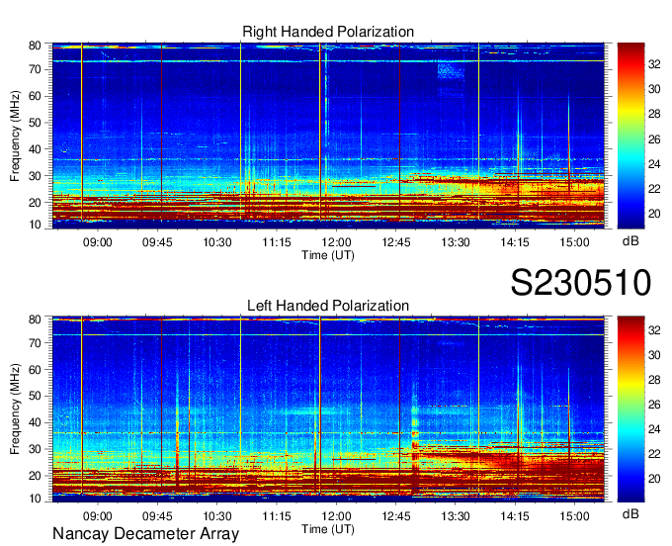Click Left Handed plot's 20 MHz frequency tick
This screenshot has width=672, height=546.
pos(35,476)
